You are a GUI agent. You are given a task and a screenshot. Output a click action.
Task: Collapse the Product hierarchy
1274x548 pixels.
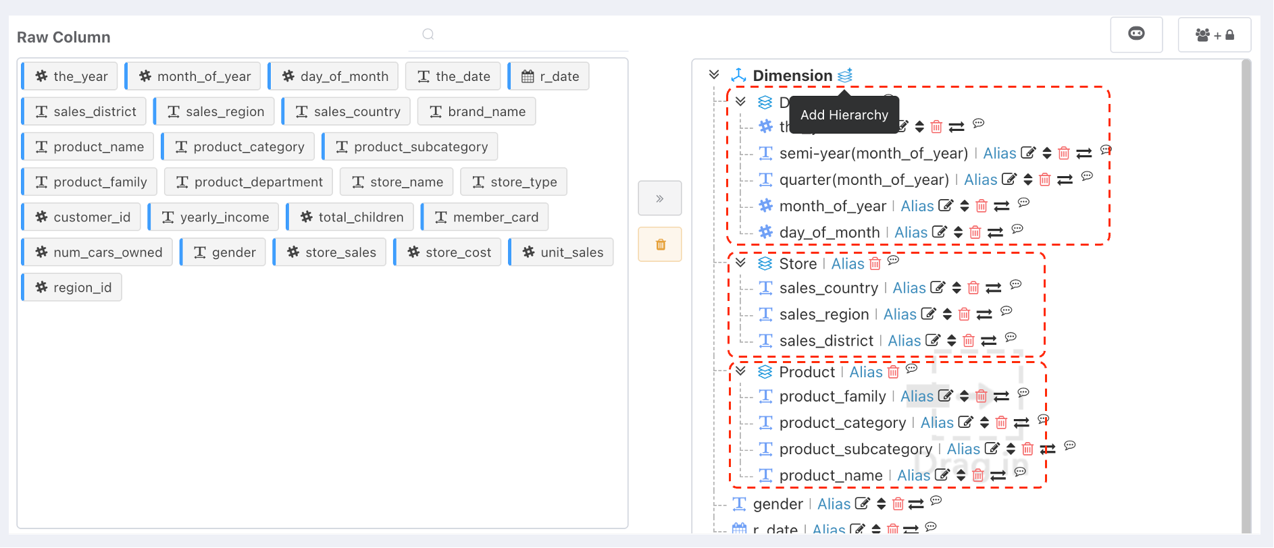pyautogui.click(x=740, y=371)
